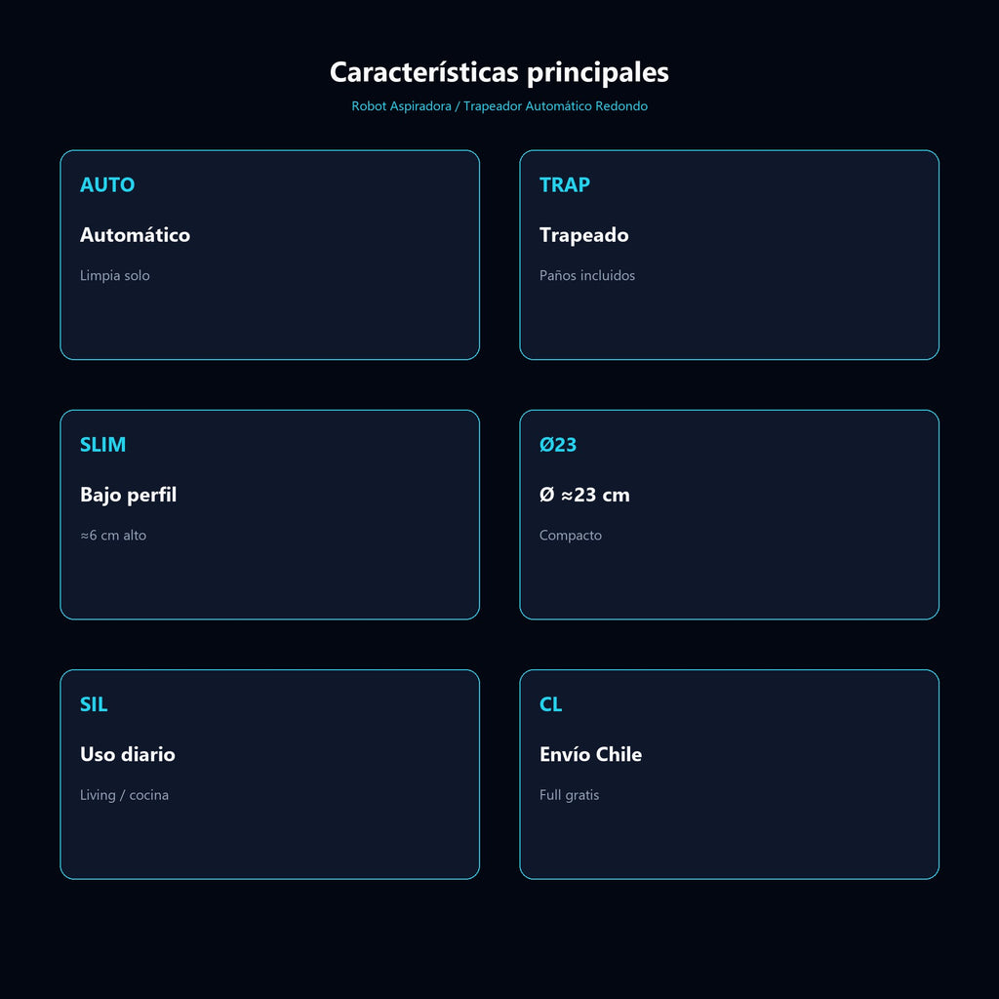Select the Paños incluidos description
999x999 pixels.
(586, 276)
